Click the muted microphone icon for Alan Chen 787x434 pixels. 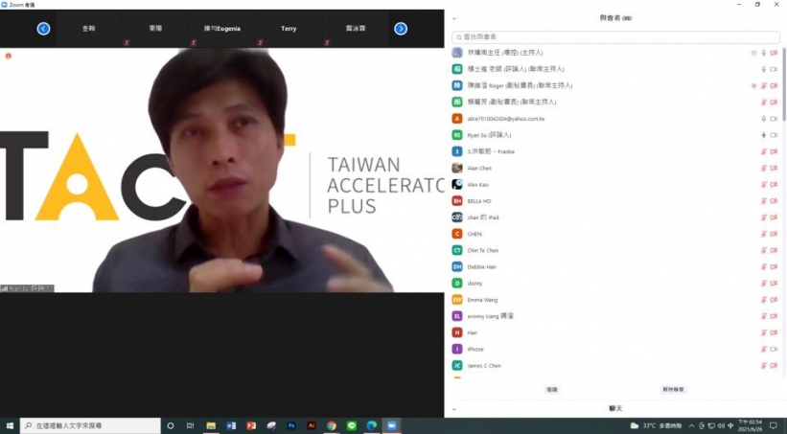point(764,168)
